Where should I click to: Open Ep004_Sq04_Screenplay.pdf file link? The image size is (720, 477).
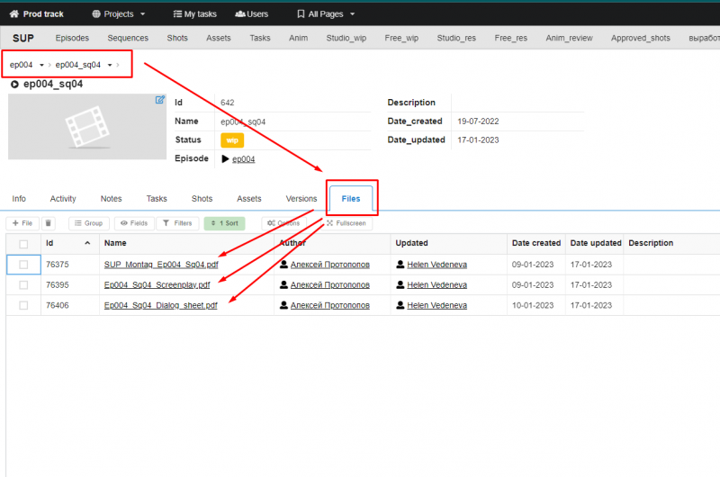[157, 285]
